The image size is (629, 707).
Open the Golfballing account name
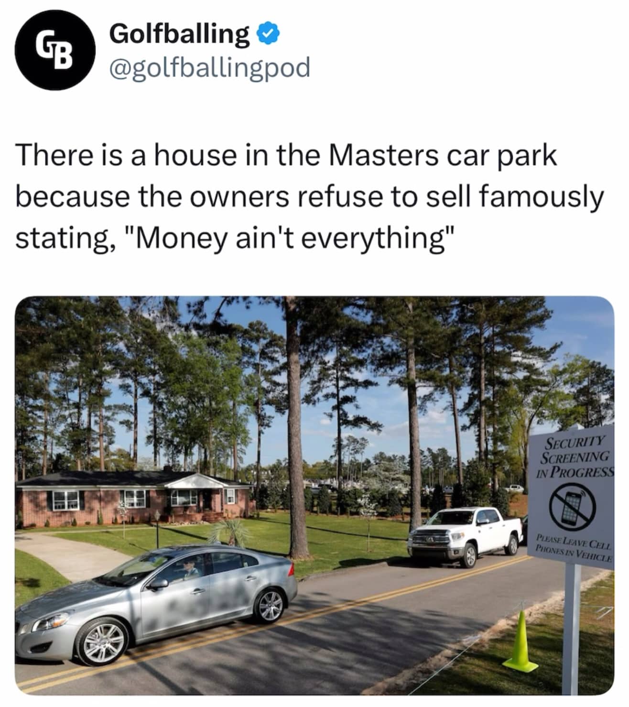click(179, 33)
